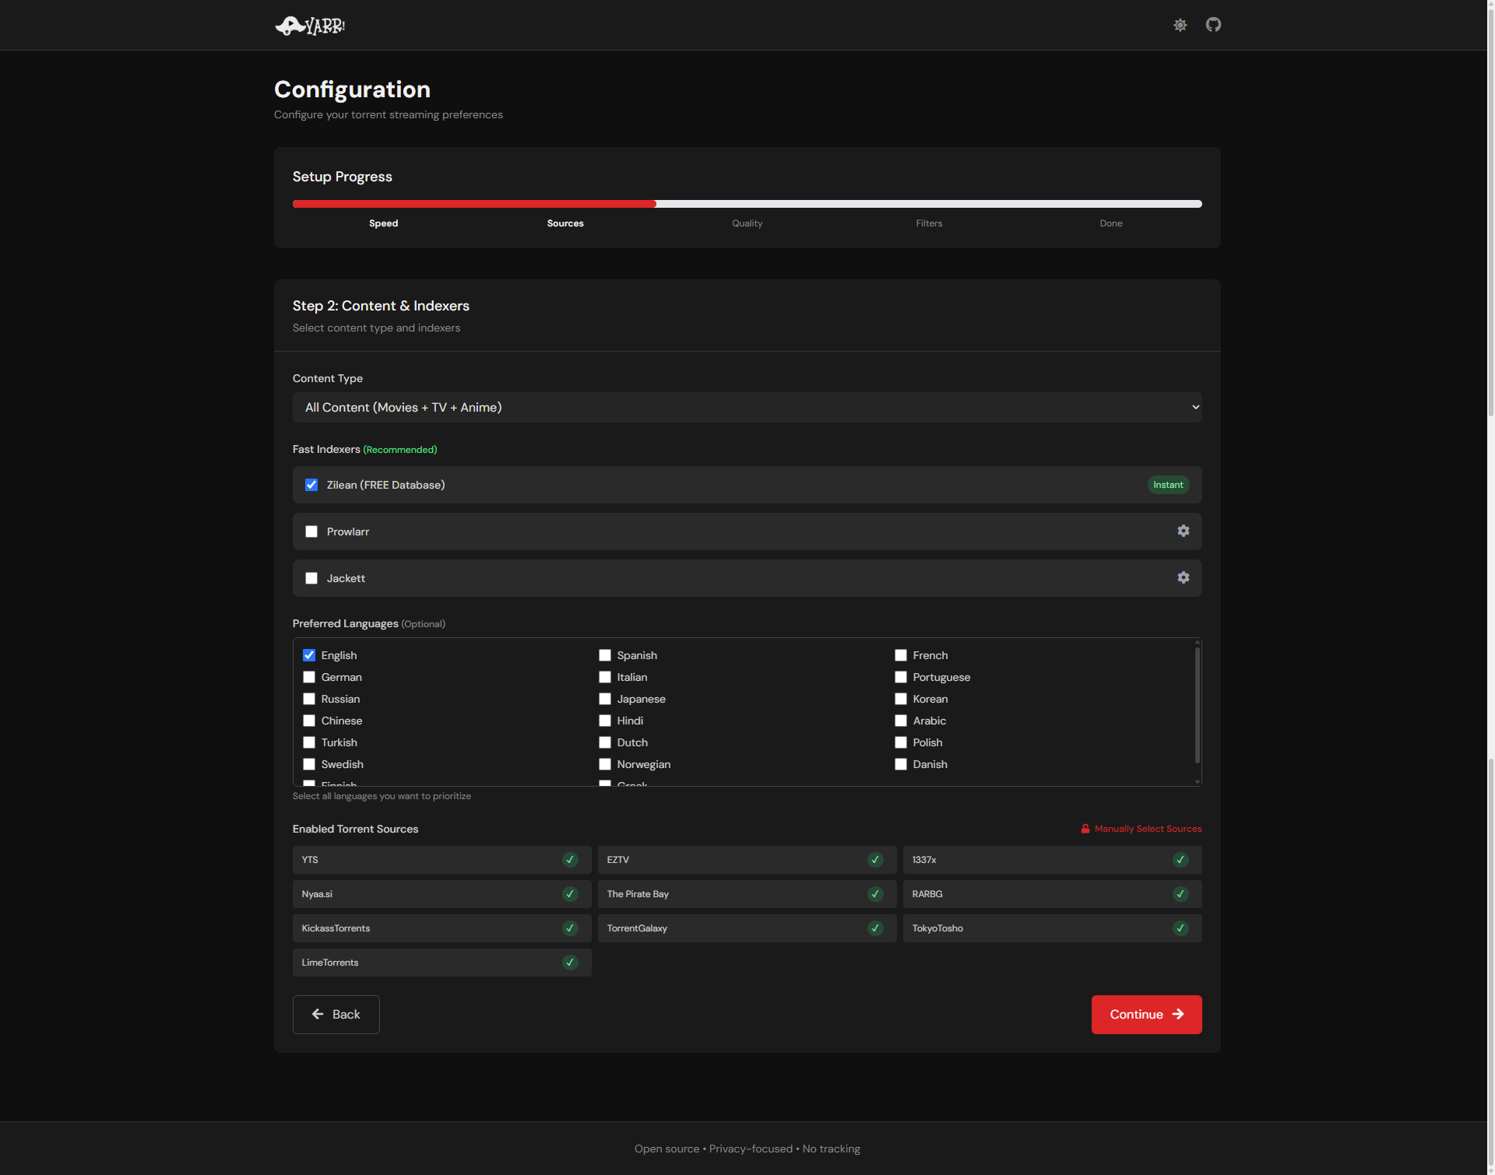Click the YTS source checkmark icon
The height and width of the screenshot is (1175, 1495).
[x=570, y=860]
